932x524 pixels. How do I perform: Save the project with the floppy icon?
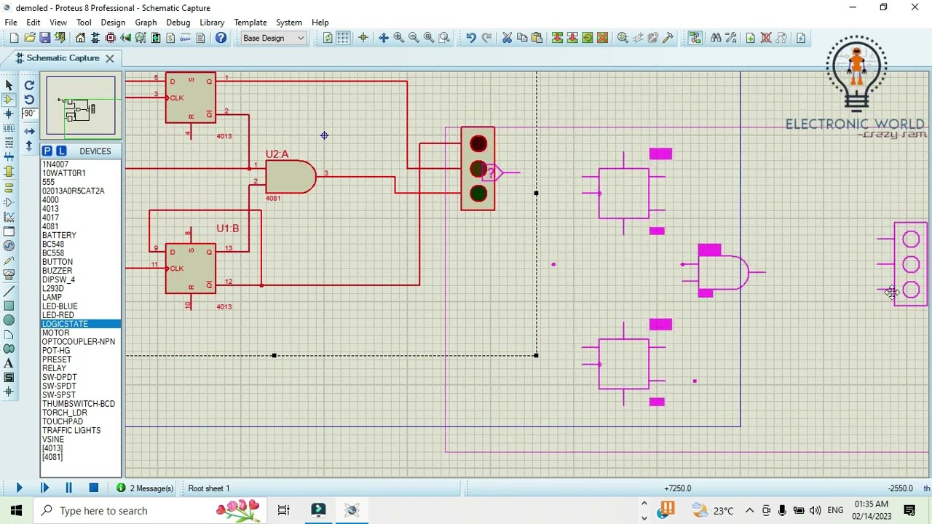pyautogui.click(x=45, y=38)
